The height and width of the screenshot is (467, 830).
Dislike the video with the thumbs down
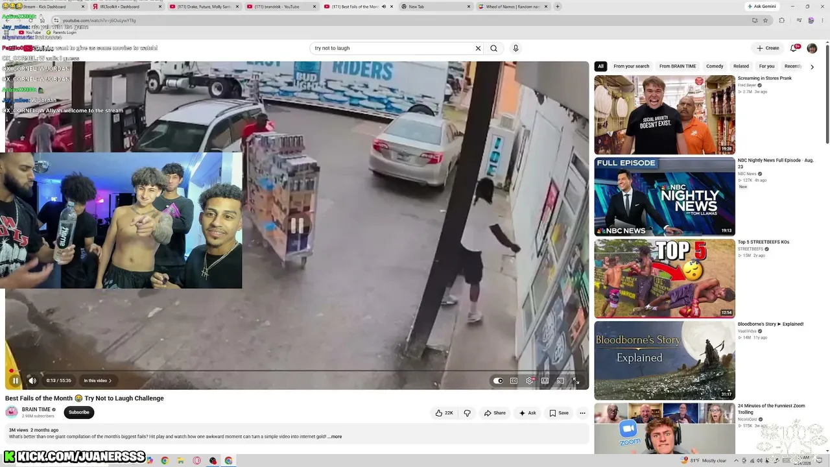pyautogui.click(x=467, y=413)
